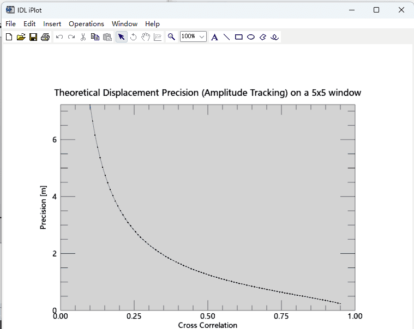Select the Precision [m] axis label
The width and height of the screenshot is (414, 329).
tap(43, 208)
